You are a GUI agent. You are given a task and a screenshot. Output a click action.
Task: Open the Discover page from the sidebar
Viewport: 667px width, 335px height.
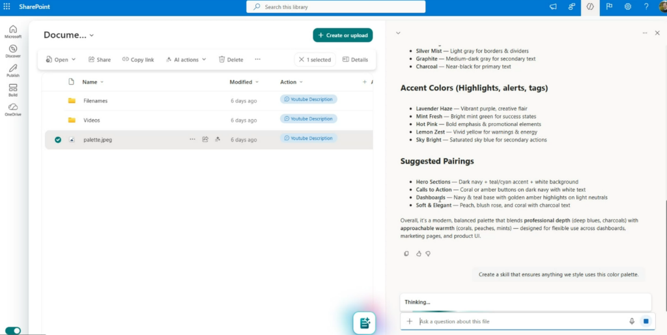point(13,51)
